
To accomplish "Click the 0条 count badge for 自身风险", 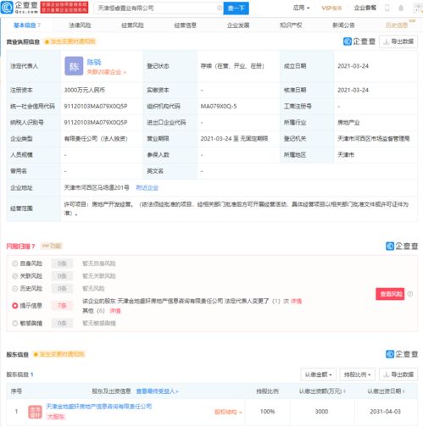I will pos(62,263).
